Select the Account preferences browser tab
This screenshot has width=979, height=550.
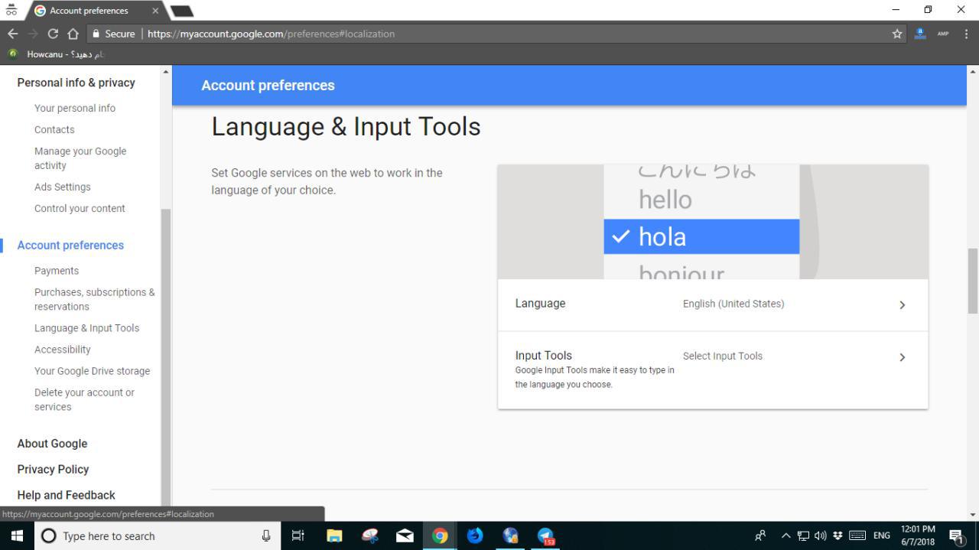click(x=95, y=11)
